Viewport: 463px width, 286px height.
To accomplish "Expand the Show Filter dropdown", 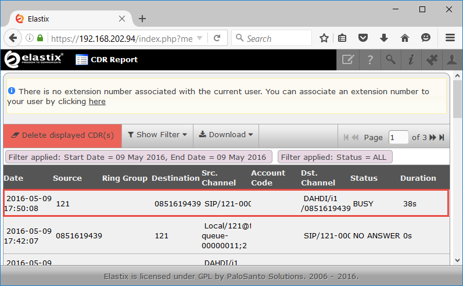I will coord(157,135).
